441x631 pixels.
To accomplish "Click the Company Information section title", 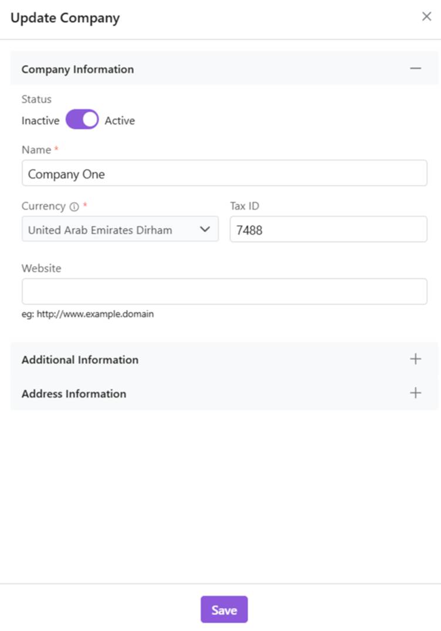I will (x=77, y=69).
